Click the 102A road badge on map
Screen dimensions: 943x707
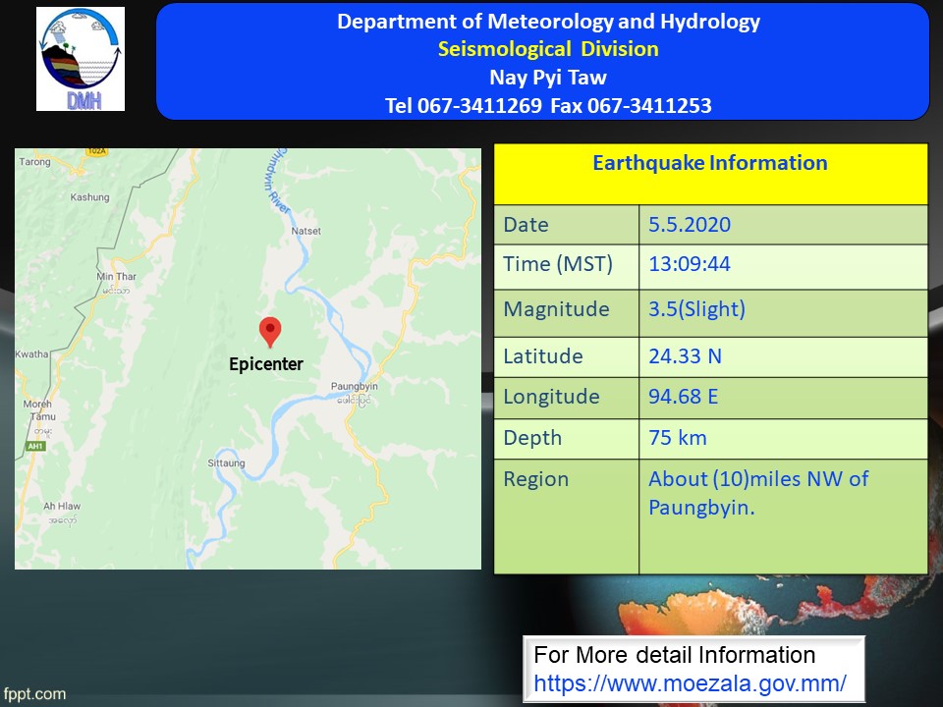(95, 152)
